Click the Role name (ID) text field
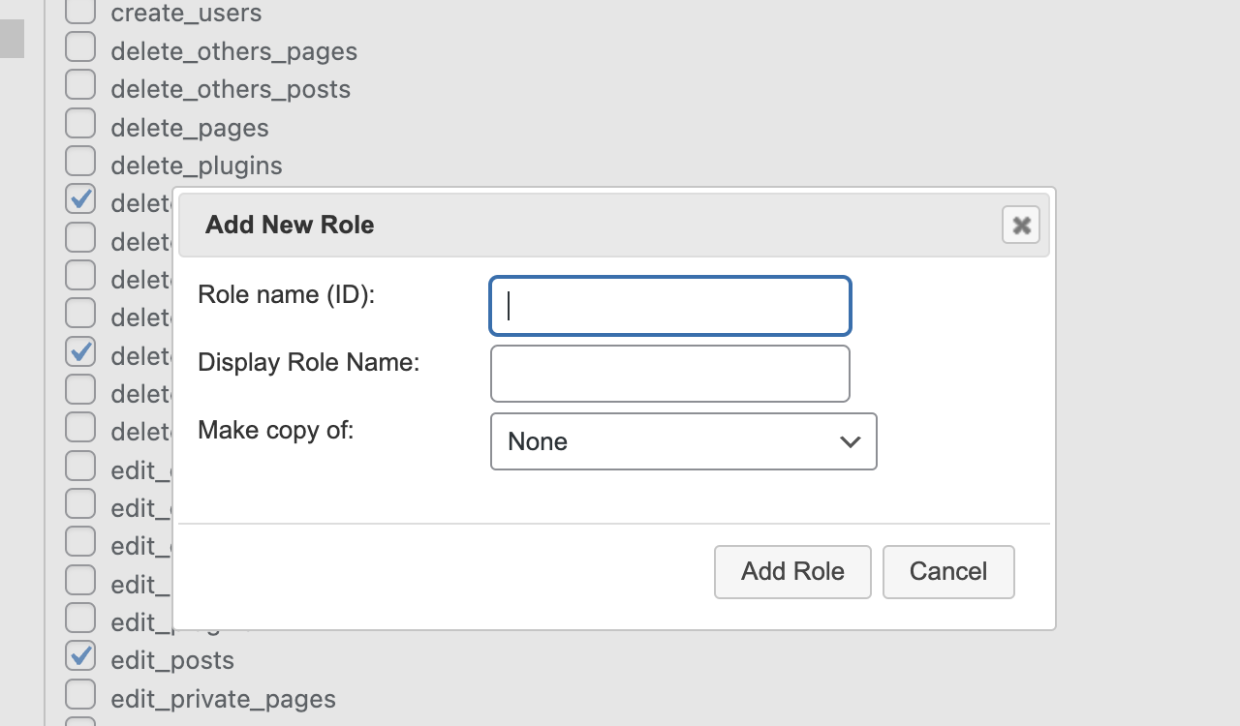This screenshot has width=1240, height=726. (669, 306)
